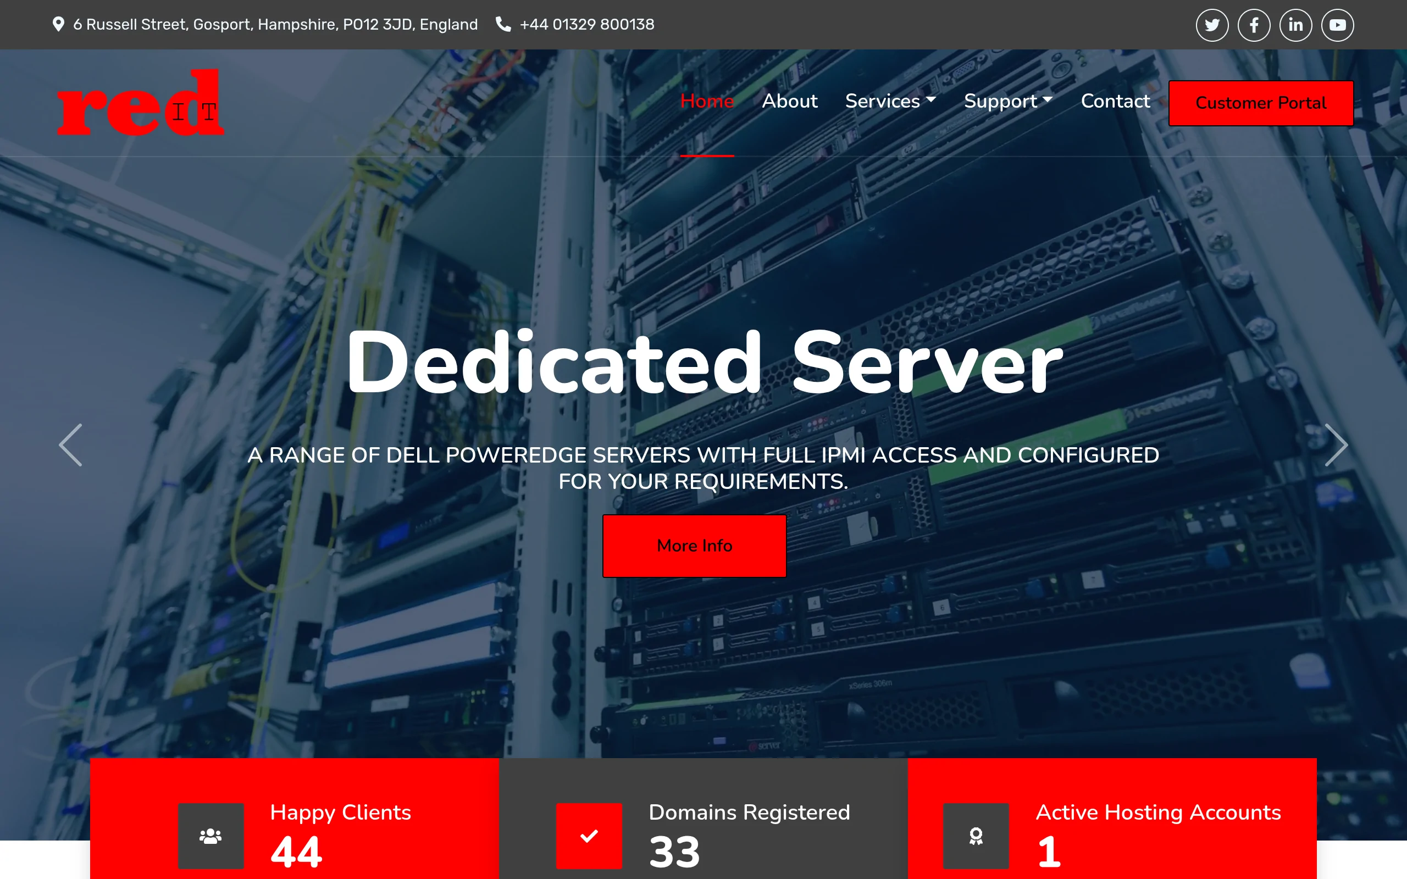The height and width of the screenshot is (879, 1407).
Task: Click the Russell Street address text
Action: tap(275, 24)
